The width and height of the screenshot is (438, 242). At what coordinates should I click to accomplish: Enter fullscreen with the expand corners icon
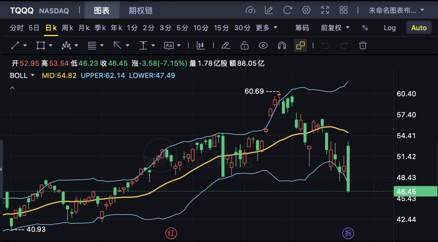(x=325, y=10)
